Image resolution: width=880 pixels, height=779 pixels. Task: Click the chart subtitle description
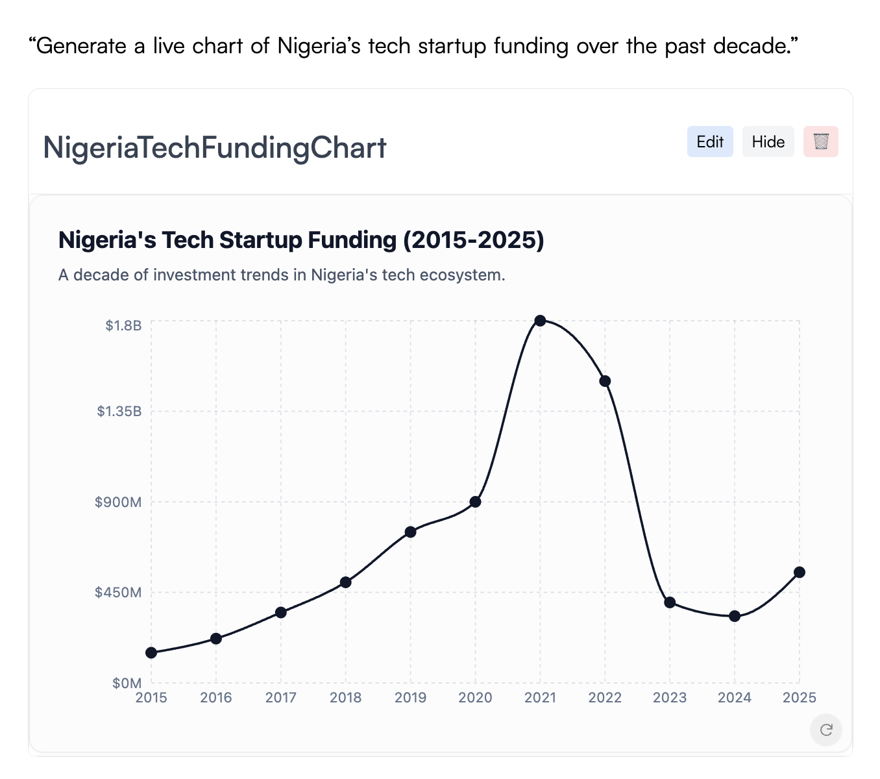[282, 275]
